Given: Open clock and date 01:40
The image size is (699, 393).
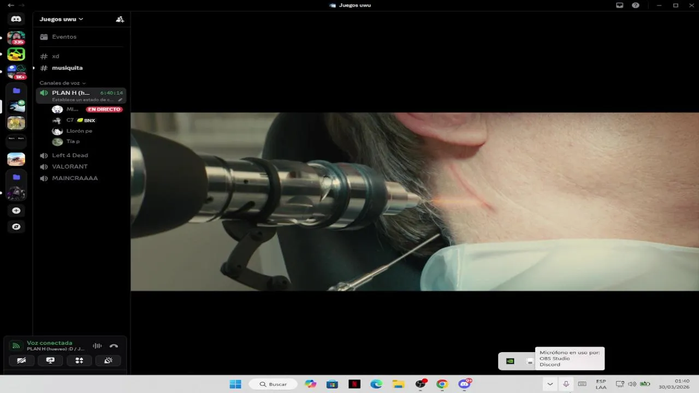Looking at the screenshot, I should [x=674, y=384].
